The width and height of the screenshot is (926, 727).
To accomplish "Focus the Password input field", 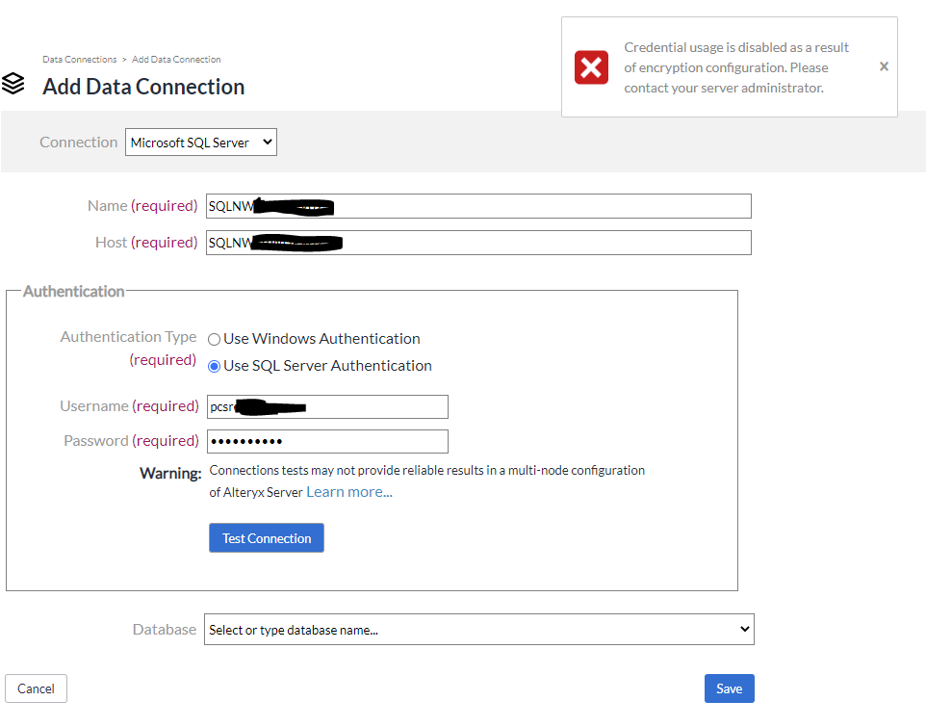I will 327,441.
